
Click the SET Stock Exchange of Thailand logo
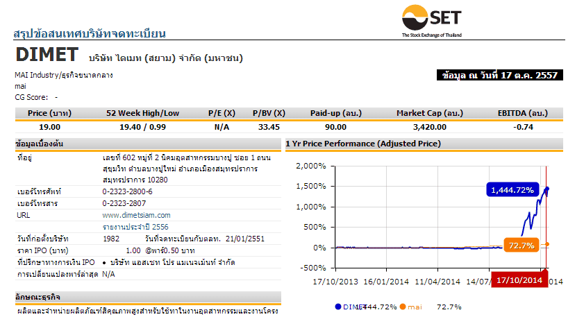coord(432,21)
